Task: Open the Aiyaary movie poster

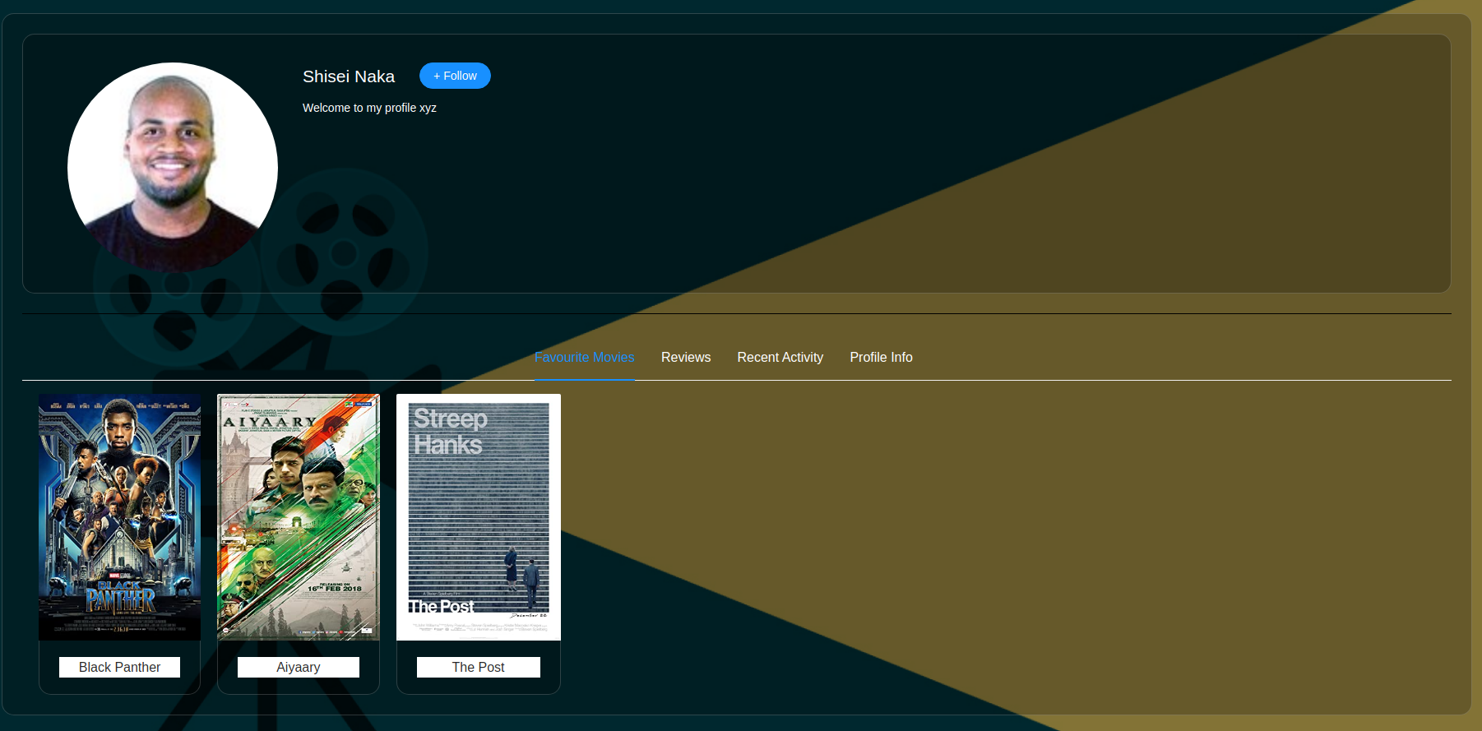Action: pos(299,517)
